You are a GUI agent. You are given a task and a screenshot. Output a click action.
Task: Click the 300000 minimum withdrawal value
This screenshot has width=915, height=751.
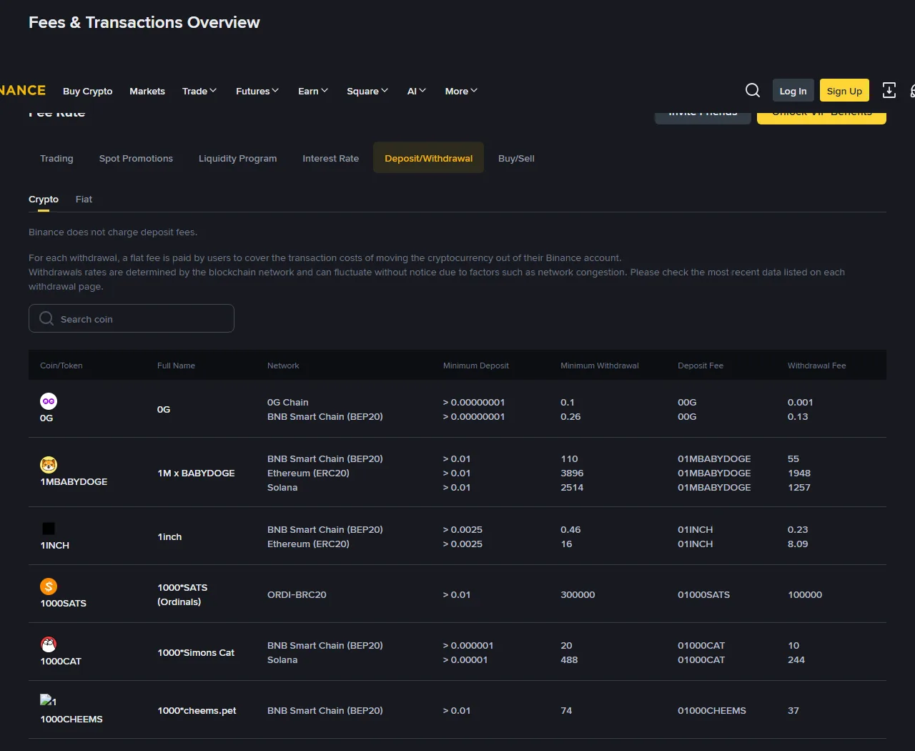click(x=578, y=594)
